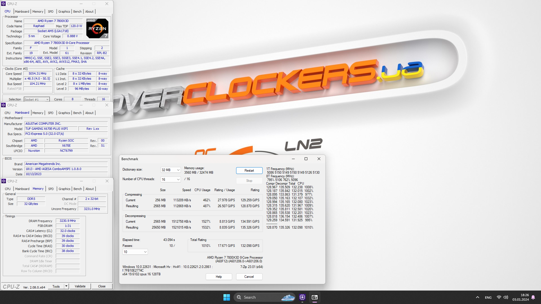Click the English language indicator ENG in taskbar
This screenshot has height=304, width=541.
(x=488, y=297)
